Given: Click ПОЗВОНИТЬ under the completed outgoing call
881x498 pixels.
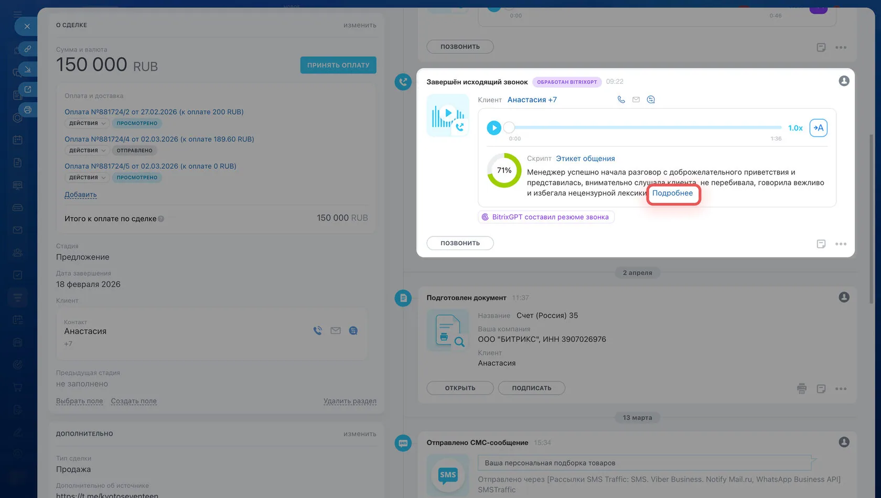Looking at the screenshot, I should (x=460, y=243).
